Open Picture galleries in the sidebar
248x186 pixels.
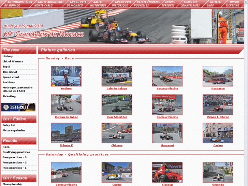(x=14, y=130)
